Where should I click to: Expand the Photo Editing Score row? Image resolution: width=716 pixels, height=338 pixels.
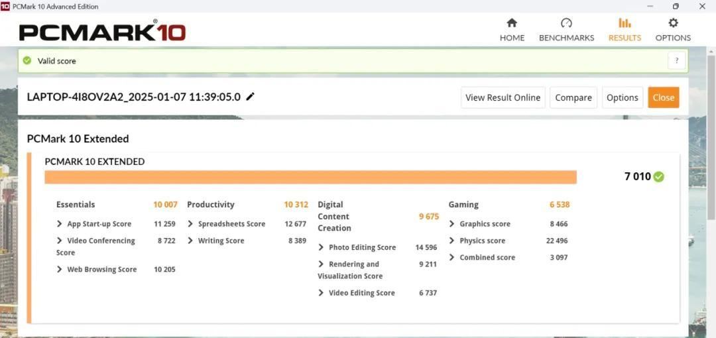322,247
